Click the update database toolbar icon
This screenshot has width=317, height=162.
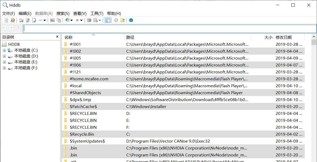pyautogui.click(x=89, y=20)
